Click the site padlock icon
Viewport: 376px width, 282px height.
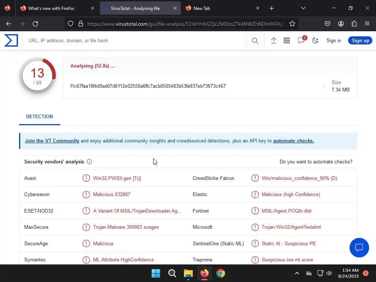click(x=81, y=24)
